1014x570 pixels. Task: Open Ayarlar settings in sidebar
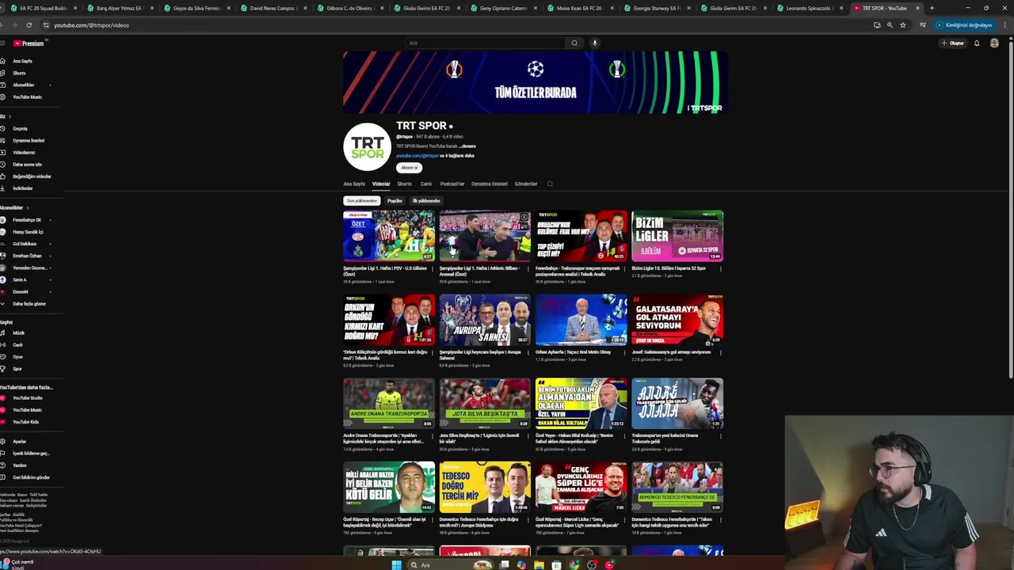(19, 441)
